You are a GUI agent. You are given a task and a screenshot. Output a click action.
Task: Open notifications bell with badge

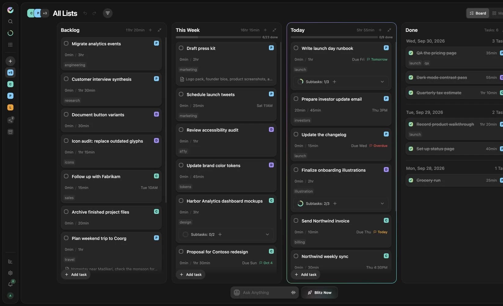pyautogui.click(x=10, y=284)
